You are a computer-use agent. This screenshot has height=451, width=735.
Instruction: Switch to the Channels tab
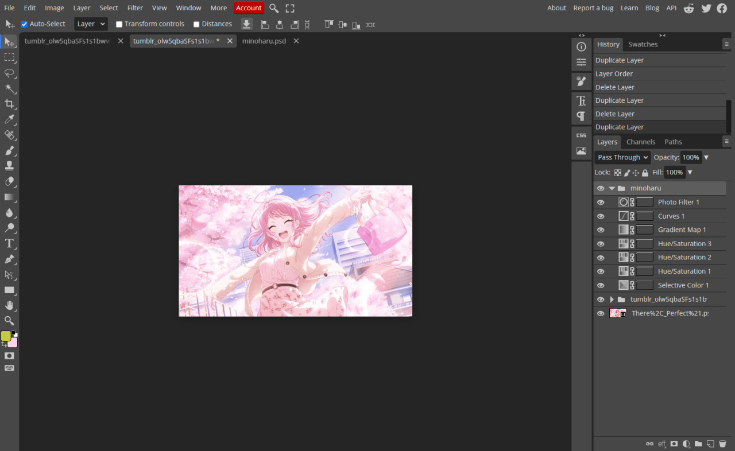point(641,142)
